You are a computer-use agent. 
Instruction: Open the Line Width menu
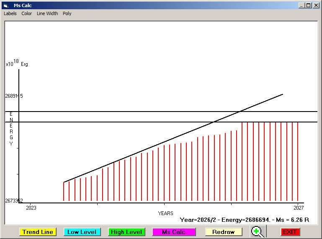click(x=47, y=13)
